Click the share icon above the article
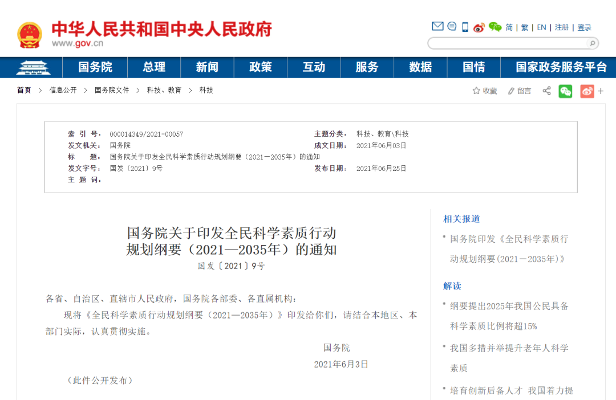The width and height of the screenshot is (616, 400). click(x=546, y=91)
